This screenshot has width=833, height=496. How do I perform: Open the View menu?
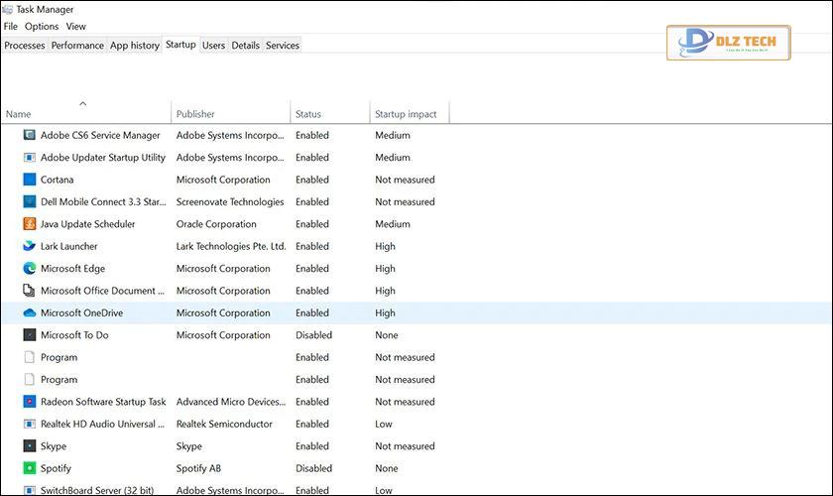click(75, 26)
